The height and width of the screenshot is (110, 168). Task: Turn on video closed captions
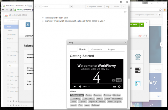(114, 86)
